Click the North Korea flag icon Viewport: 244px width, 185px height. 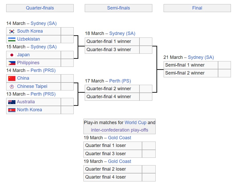[12, 110]
